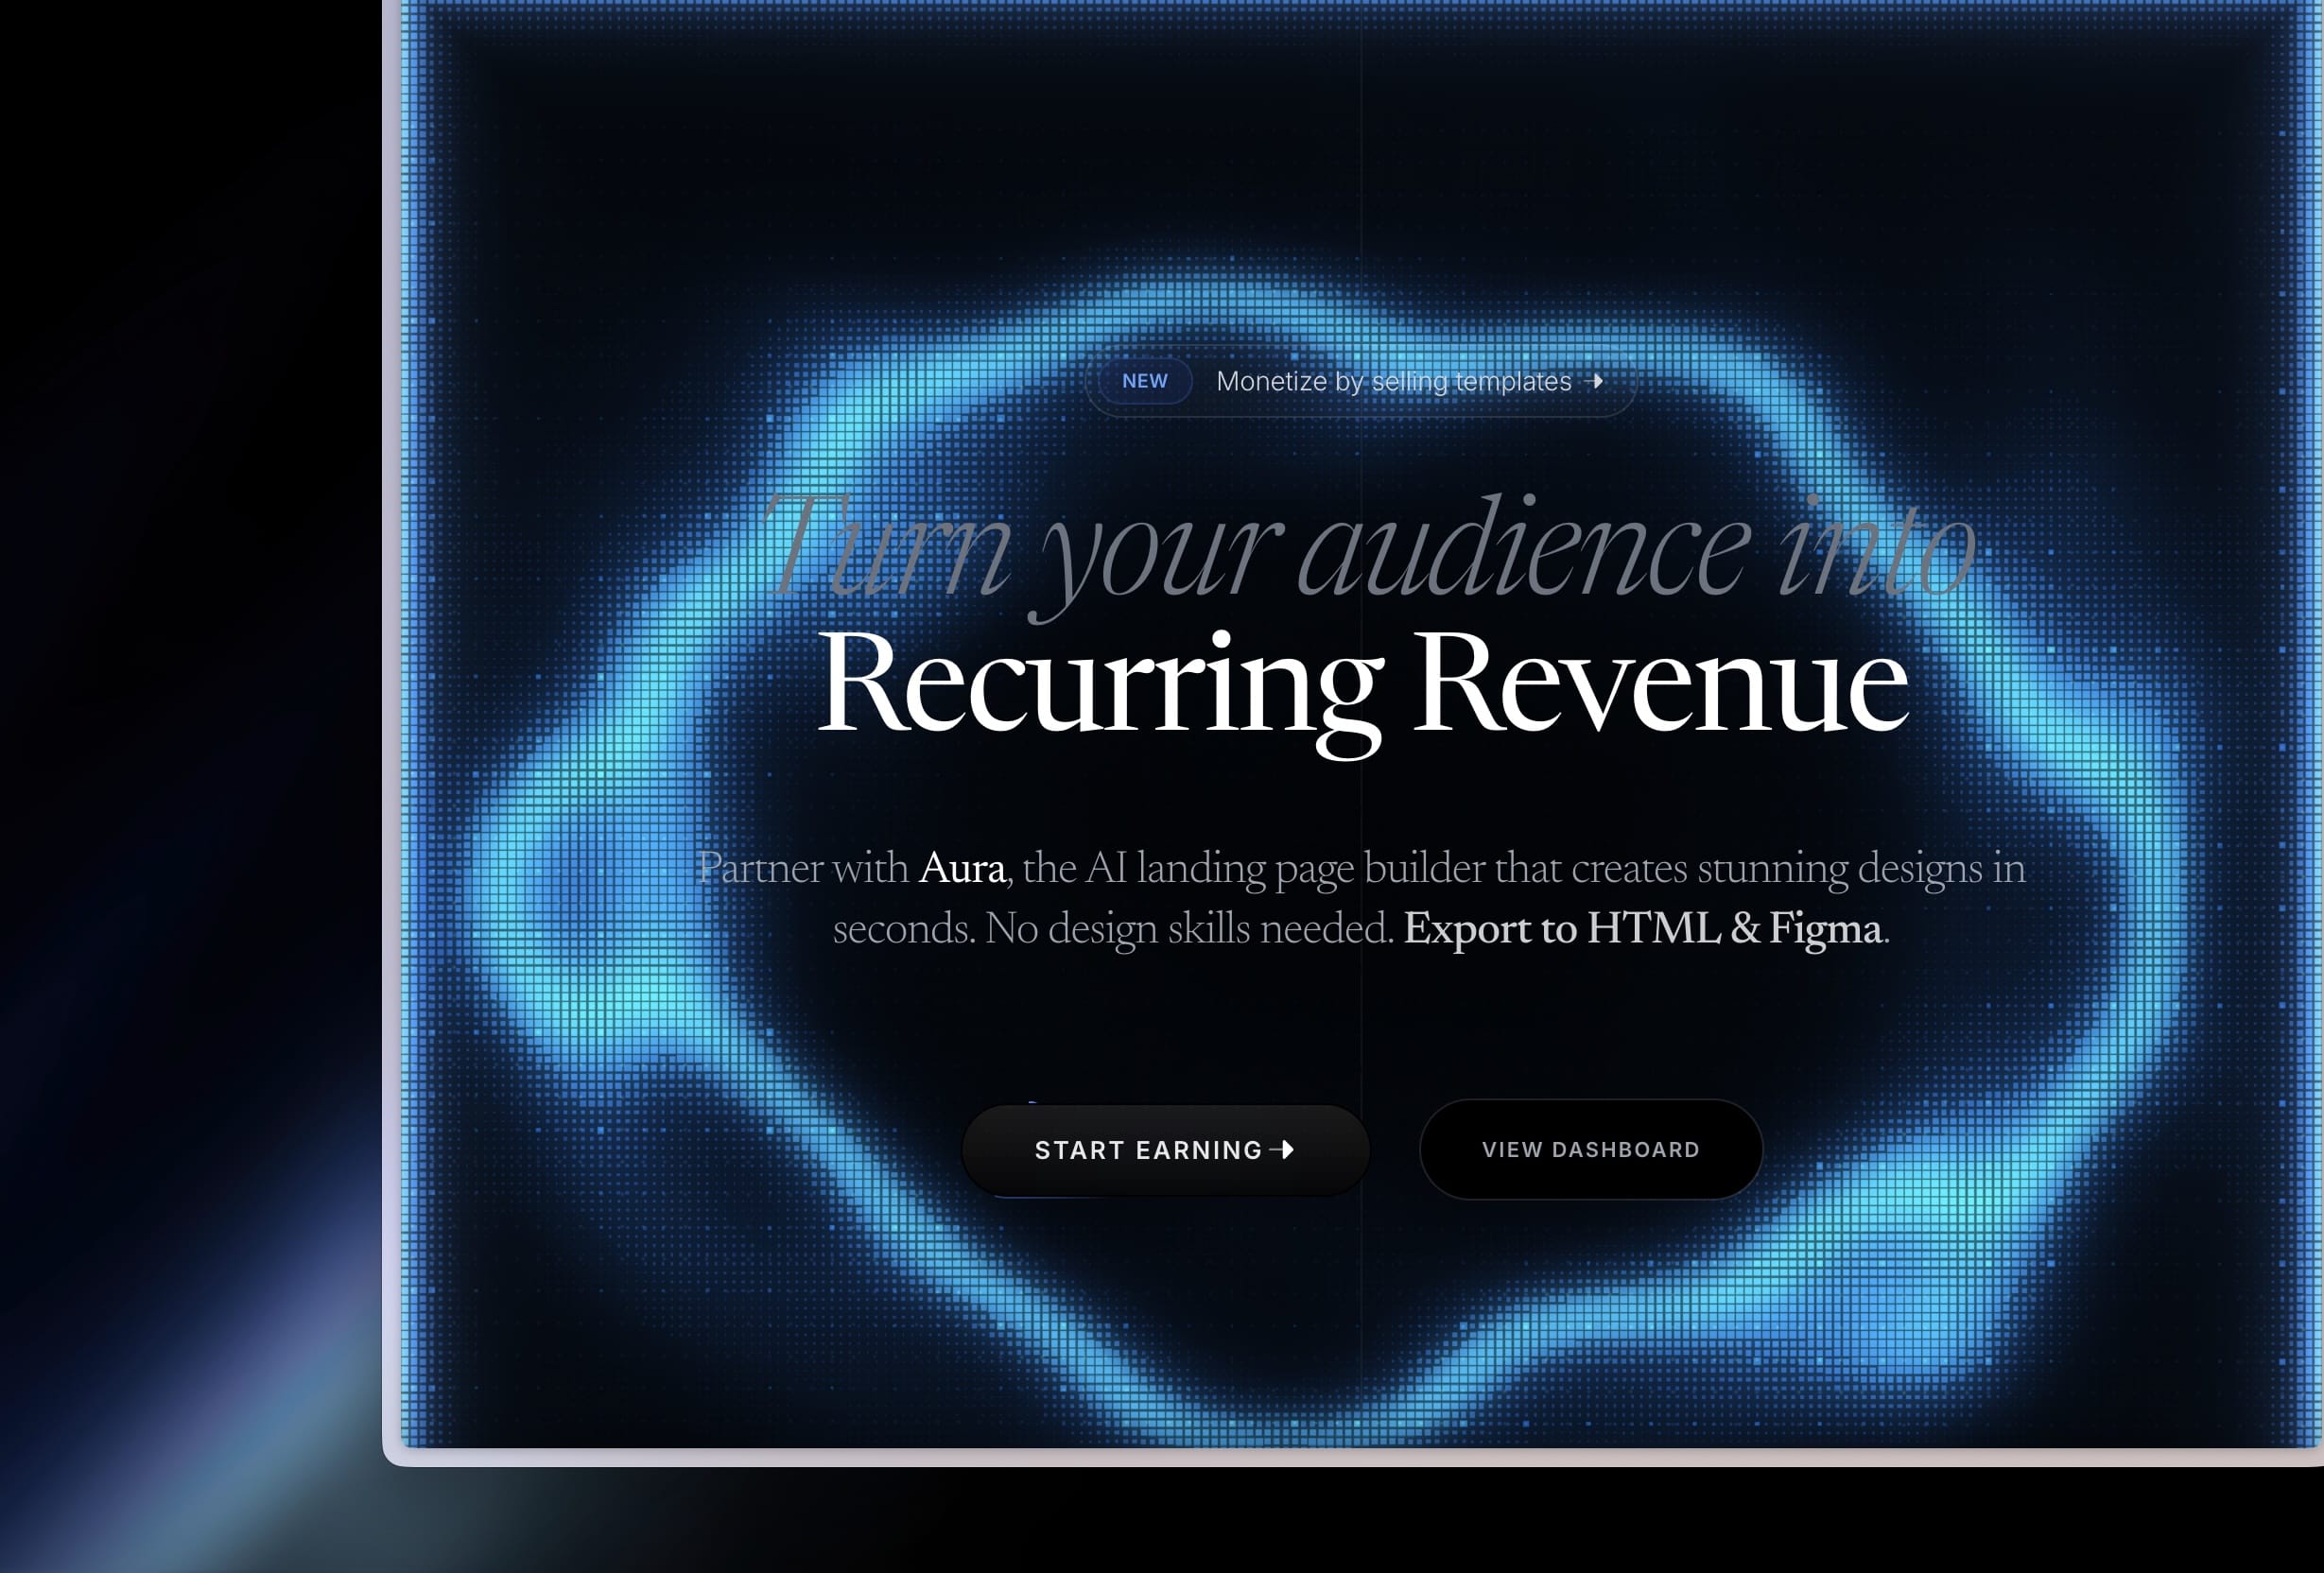The image size is (2324, 1573).
Task: Click the phrase 'No design skills needed'
Action: [x=1188, y=929]
